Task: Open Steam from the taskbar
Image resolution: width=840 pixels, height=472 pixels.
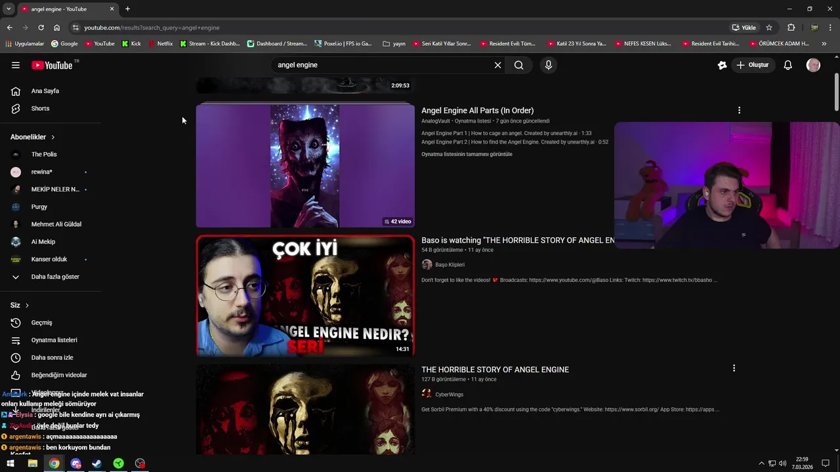Action: pos(97,463)
